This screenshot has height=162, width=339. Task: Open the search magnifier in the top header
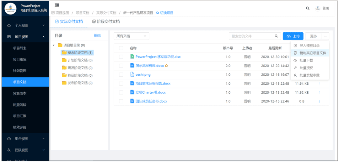tap(308, 8)
